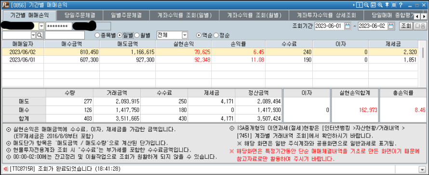Click the stock name input box
429x175 pixels.
[x=65, y=35]
